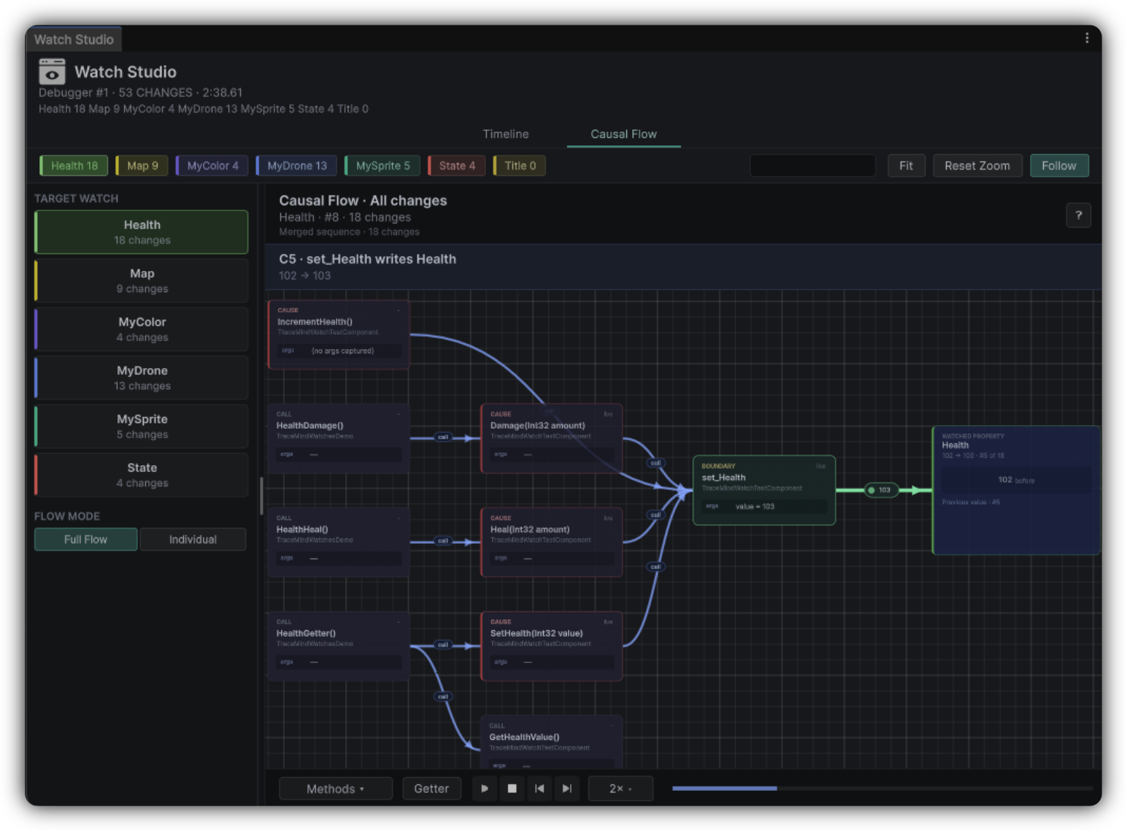Stop playback with the stop button
Screen dimensions: 1127x831
pos(512,789)
